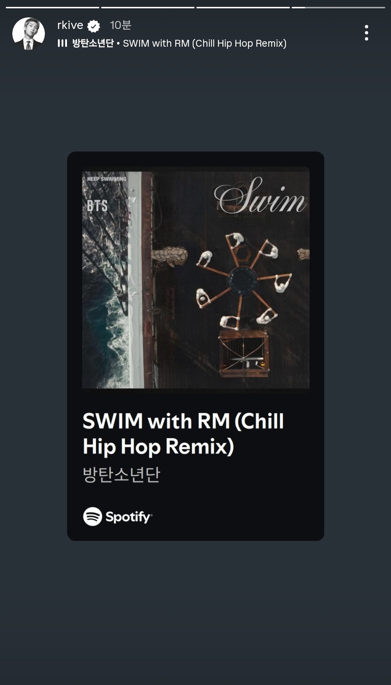Viewport: 391px width, 685px height.
Task: Tap the KEEP SWIMMING text on cover
Action: pyautogui.click(x=107, y=179)
